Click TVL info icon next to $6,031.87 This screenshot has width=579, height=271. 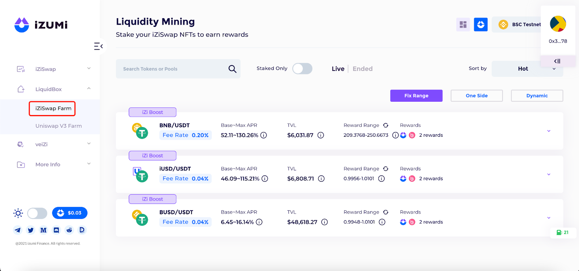[321, 135]
